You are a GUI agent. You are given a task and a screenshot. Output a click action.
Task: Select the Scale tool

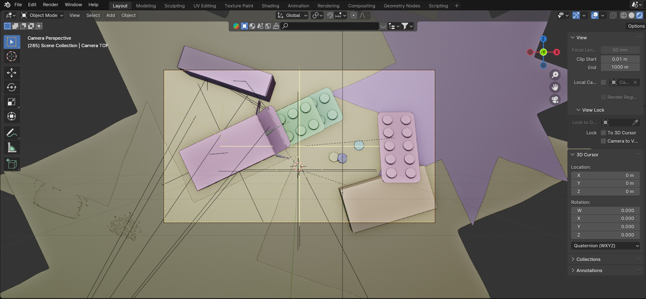[x=12, y=101]
